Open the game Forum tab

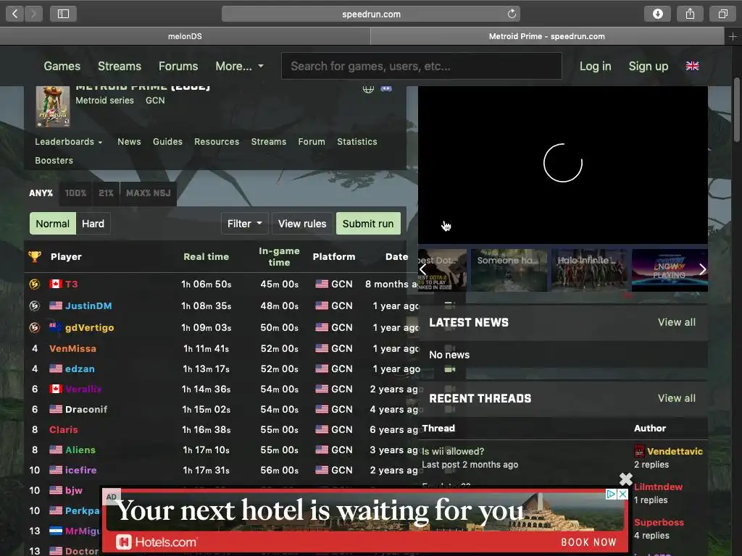312,142
